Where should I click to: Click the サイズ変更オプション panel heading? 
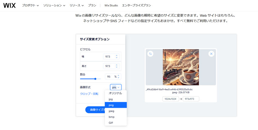pos(95,39)
